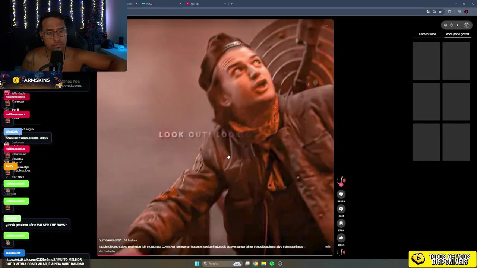Click the chat message próxima série VAI SER THE BOYS
477x268 pixels.
pyautogui.click(x=36, y=225)
